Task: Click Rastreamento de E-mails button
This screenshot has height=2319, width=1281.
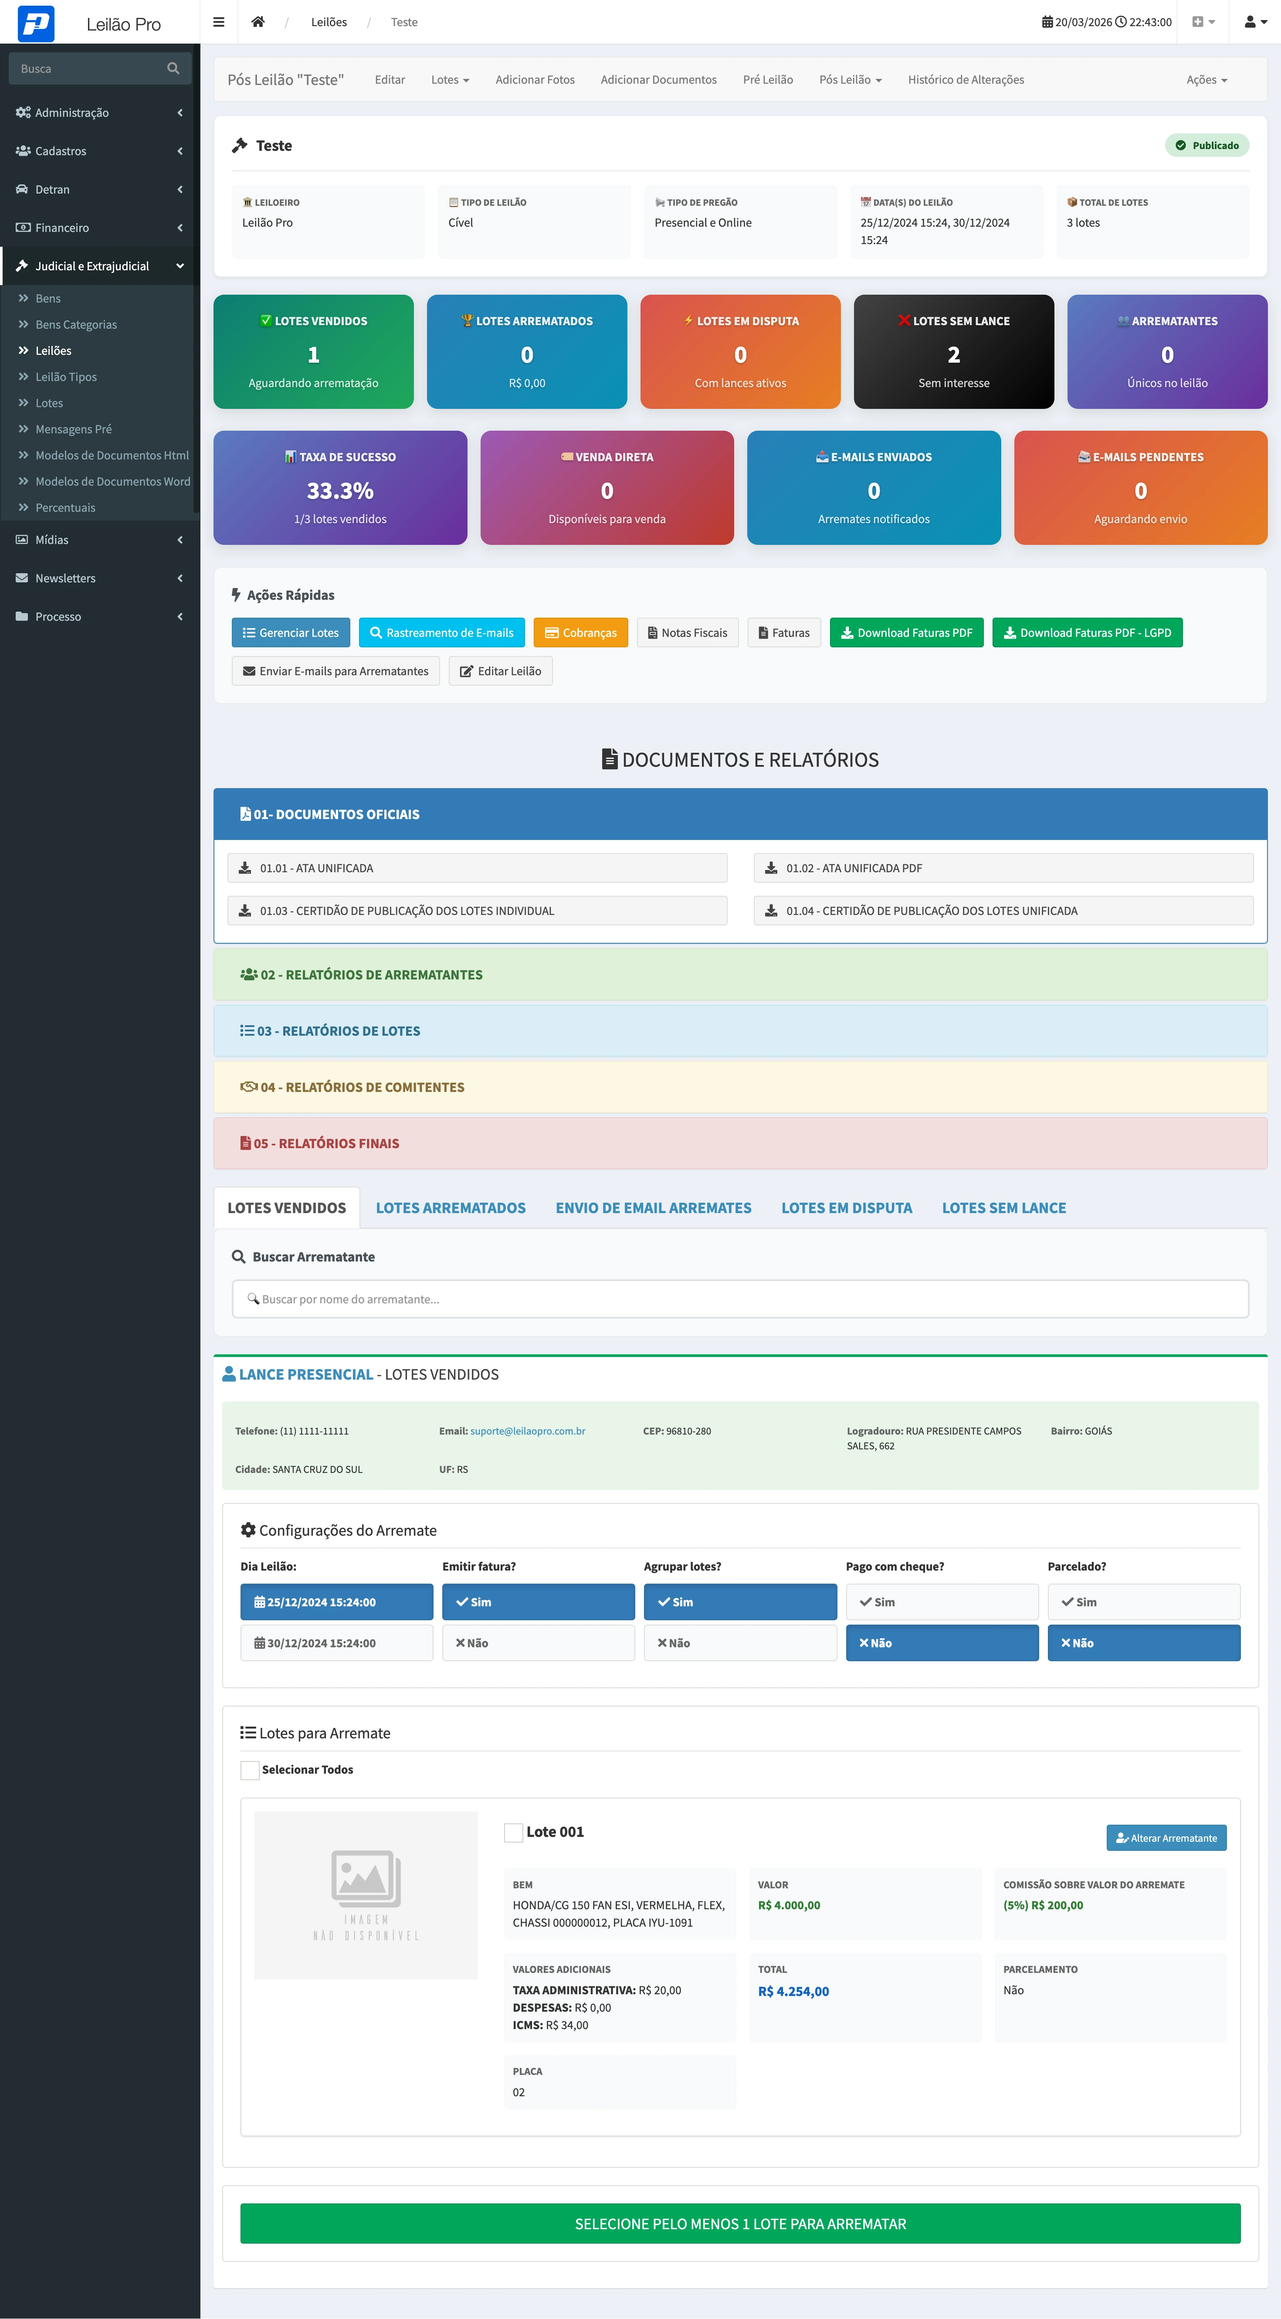Action: [x=442, y=633]
